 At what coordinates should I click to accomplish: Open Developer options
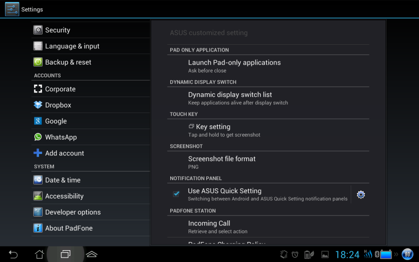tap(90, 212)
